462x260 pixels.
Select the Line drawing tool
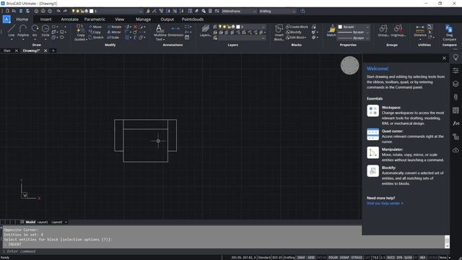click(12, 30)
